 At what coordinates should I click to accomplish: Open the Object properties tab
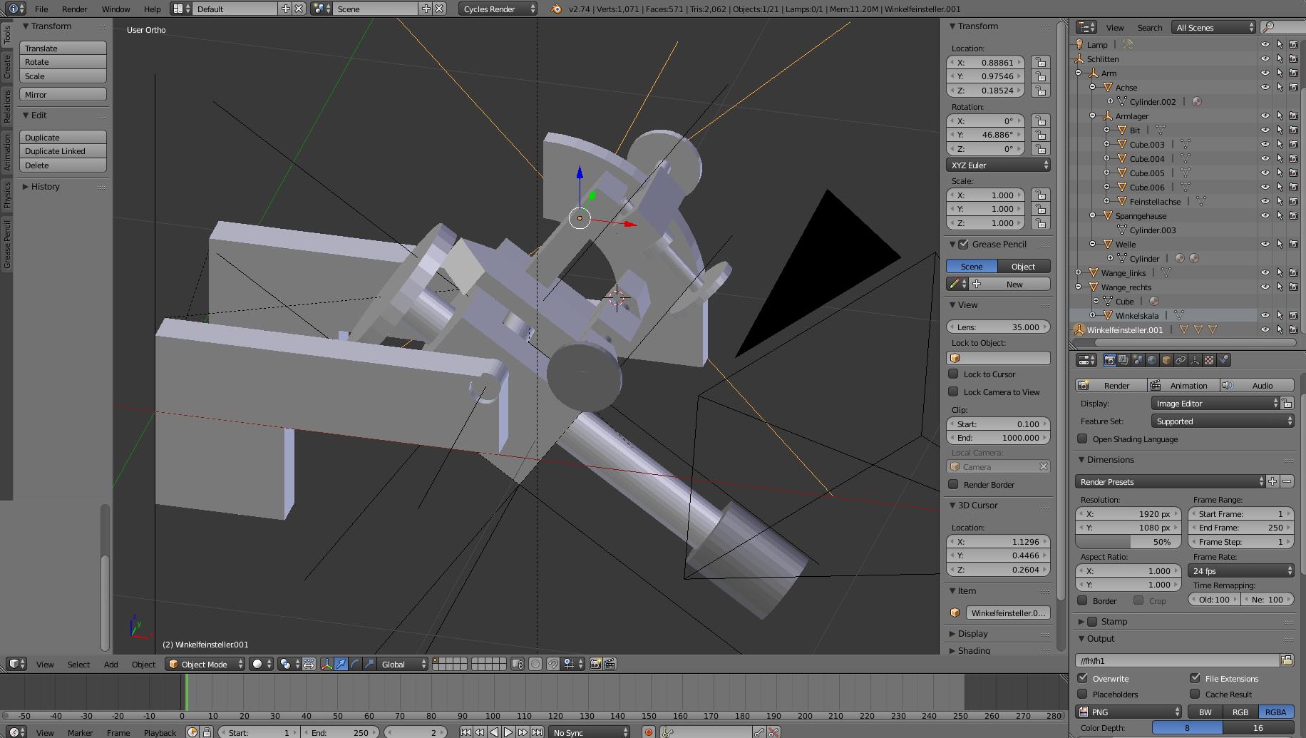point(1166,360)
